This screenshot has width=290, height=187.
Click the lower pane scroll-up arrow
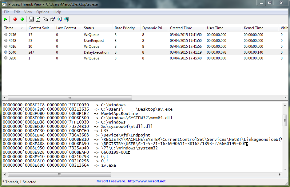(x=285, y=105)
